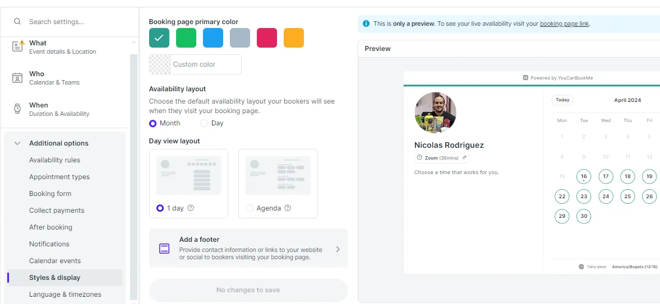Click the Today button in preview
The width and height of the screenshot is (660, 304).
point(562,100)
